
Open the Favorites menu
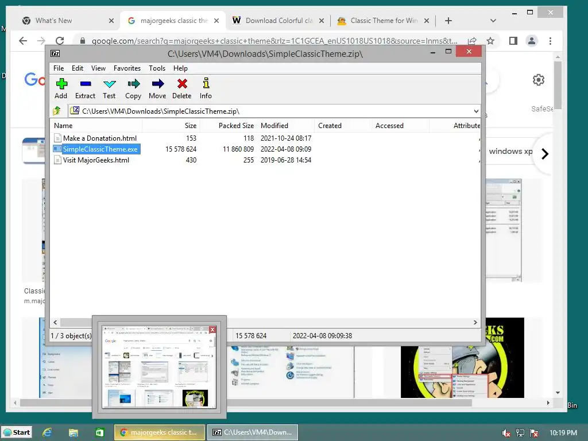(127, 68)
